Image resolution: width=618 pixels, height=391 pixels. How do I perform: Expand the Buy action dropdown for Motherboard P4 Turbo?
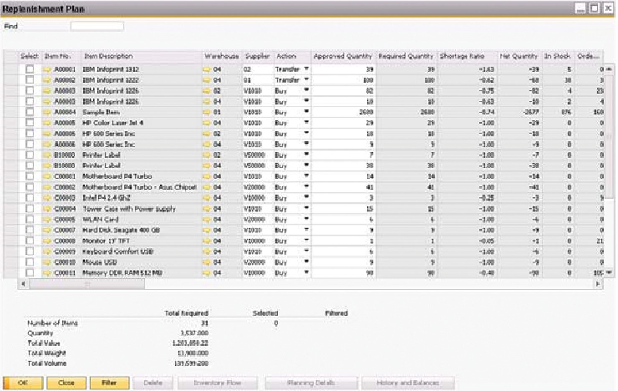(x=305, y=177)
